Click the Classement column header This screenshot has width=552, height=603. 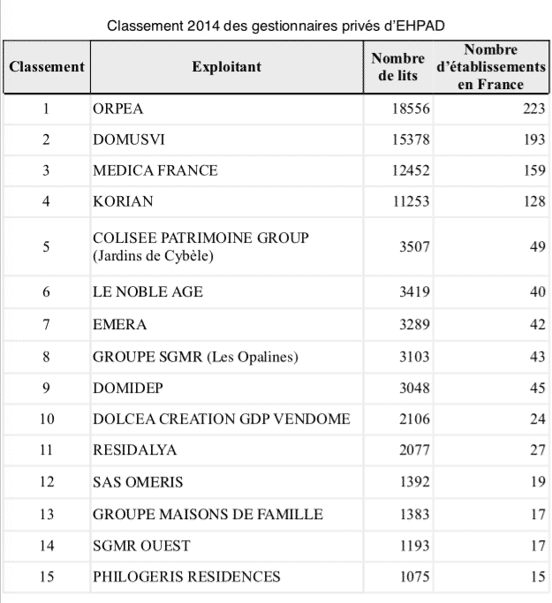click(x=46, y=66)
